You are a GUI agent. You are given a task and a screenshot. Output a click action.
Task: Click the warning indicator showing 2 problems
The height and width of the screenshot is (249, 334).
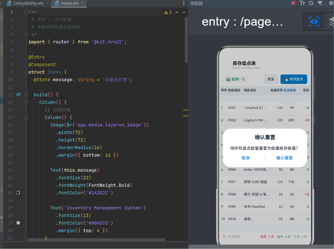pyautogui.click(x=168, y=12)
